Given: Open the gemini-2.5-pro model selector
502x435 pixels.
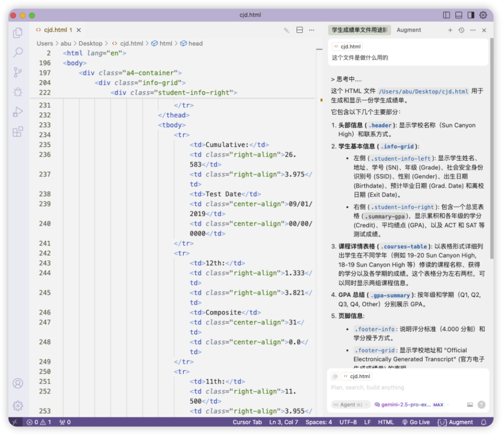Looking at the screenshot, I should [x=402, y=405].
